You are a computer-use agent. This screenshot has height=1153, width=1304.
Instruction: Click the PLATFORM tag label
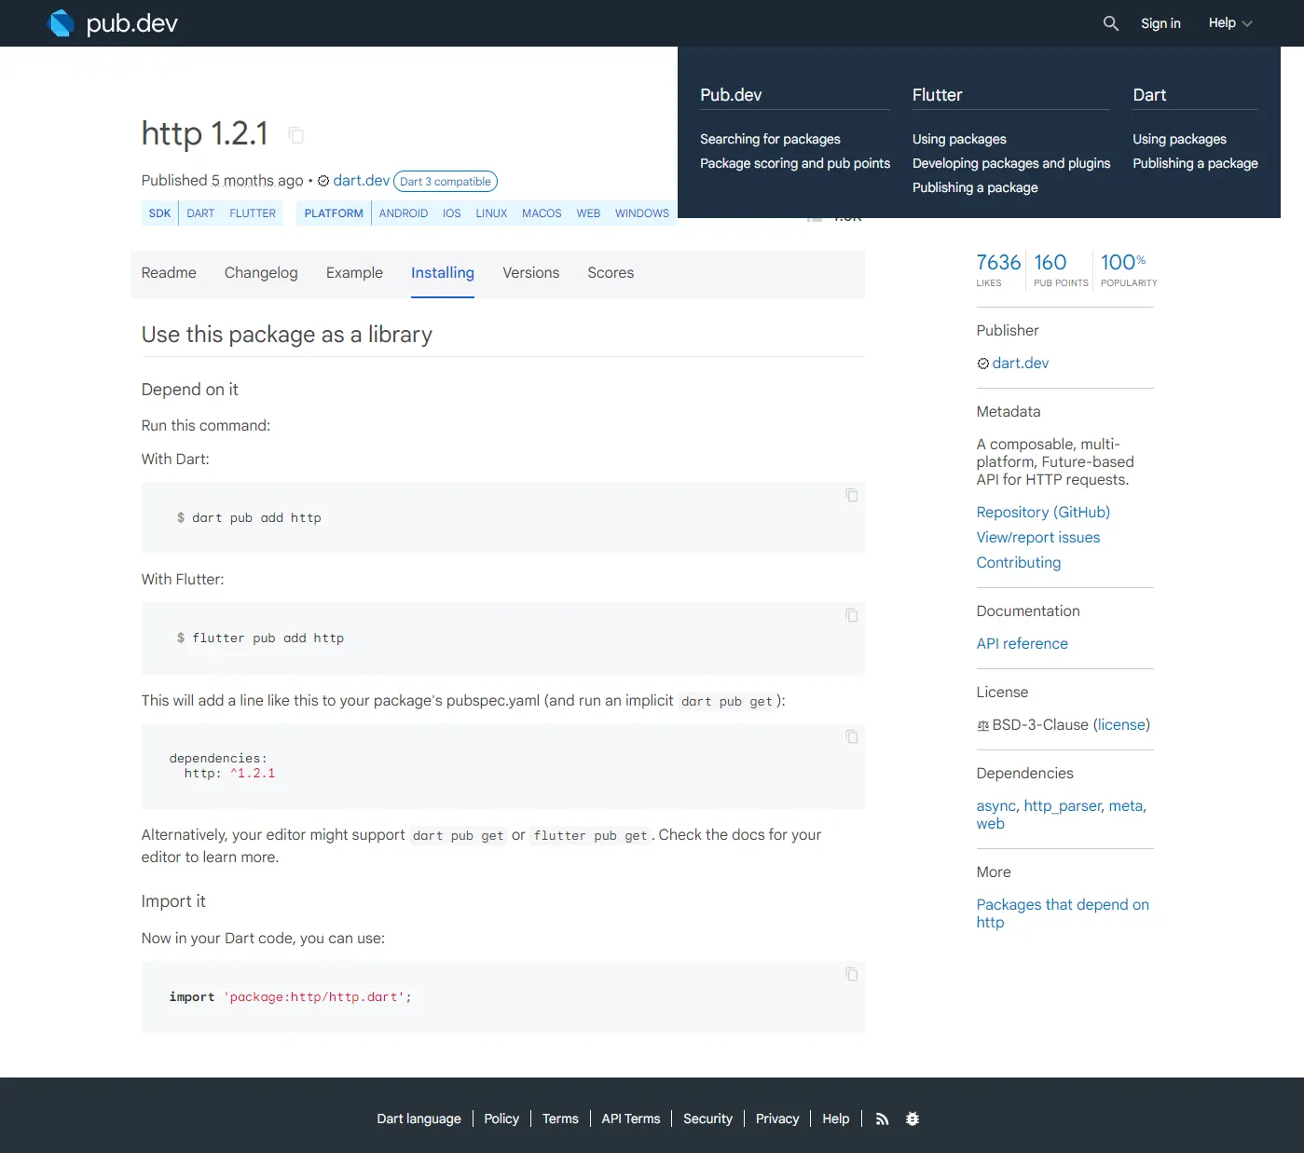[334, 213]
